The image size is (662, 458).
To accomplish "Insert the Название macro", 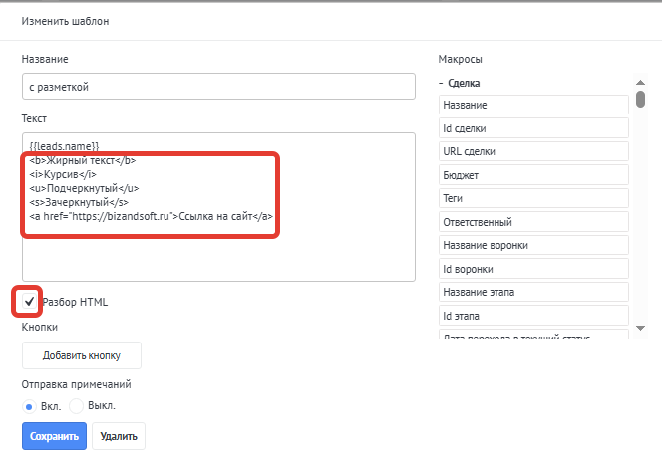I will (533, 105).
